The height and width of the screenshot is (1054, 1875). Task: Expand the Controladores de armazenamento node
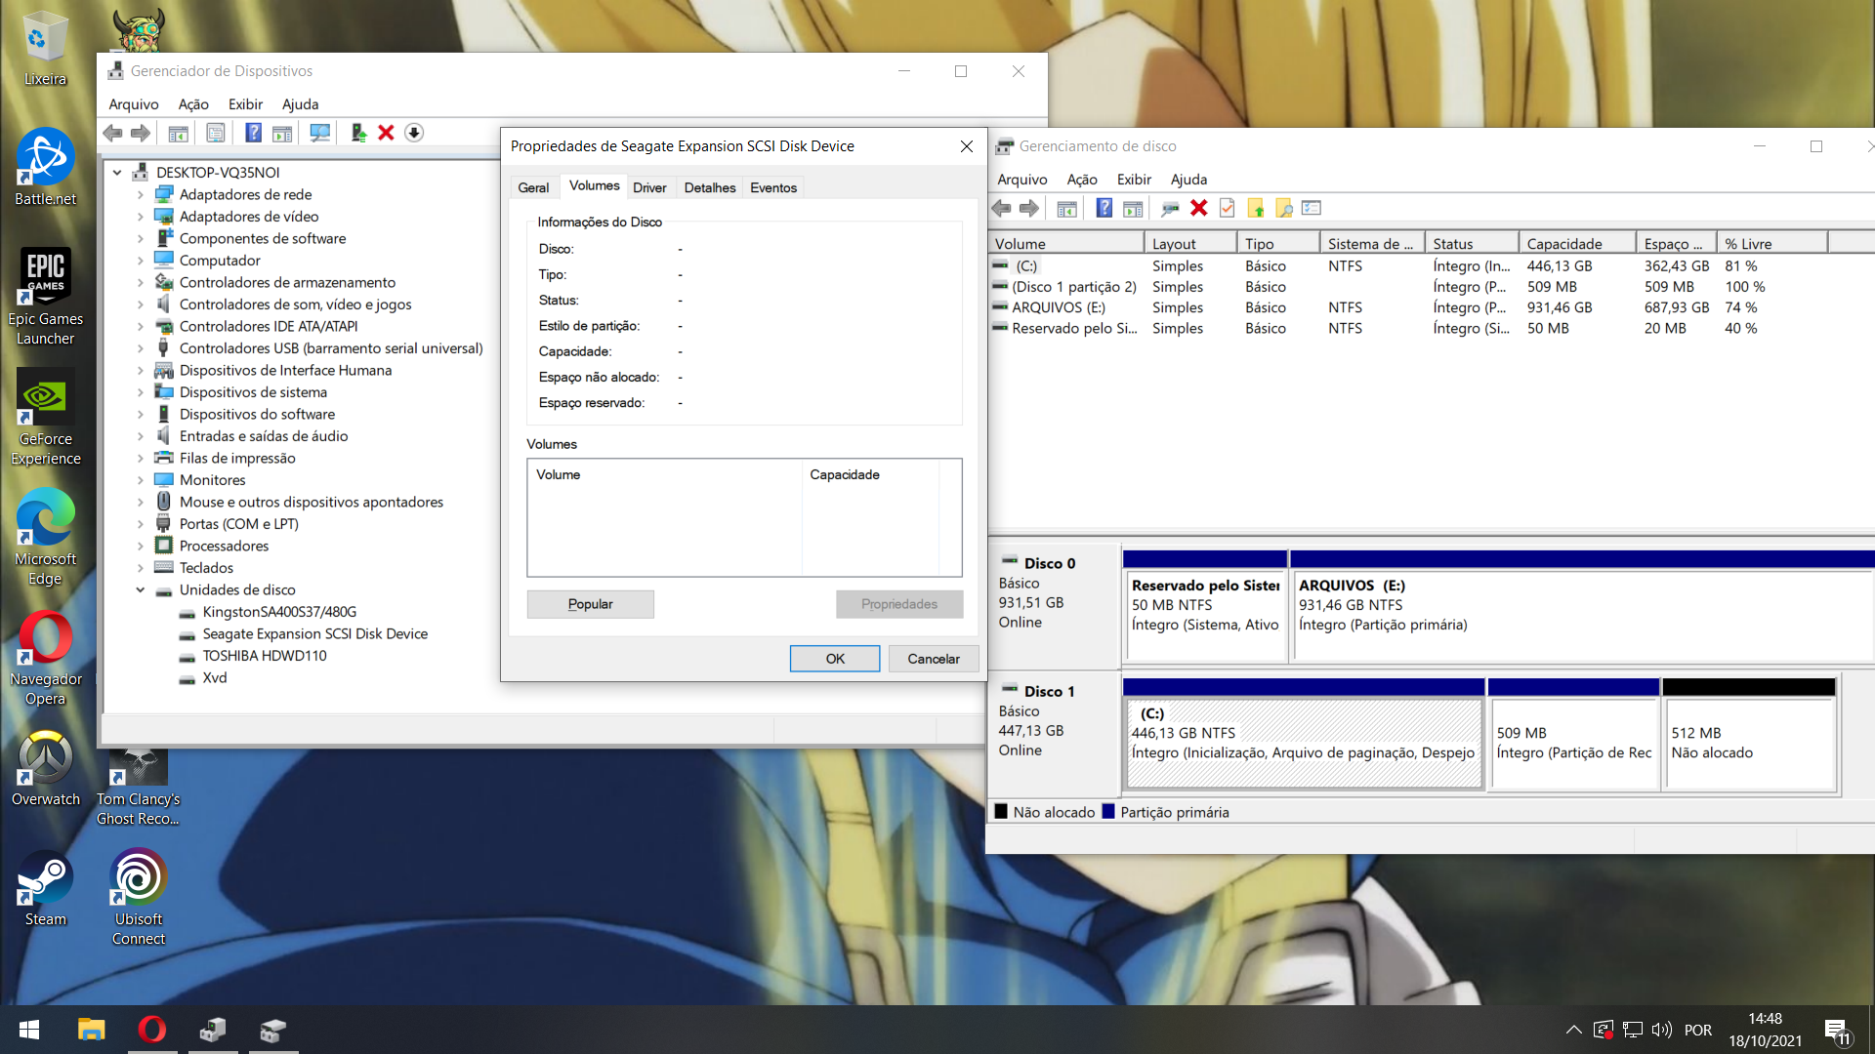click(x=140, y=283)
